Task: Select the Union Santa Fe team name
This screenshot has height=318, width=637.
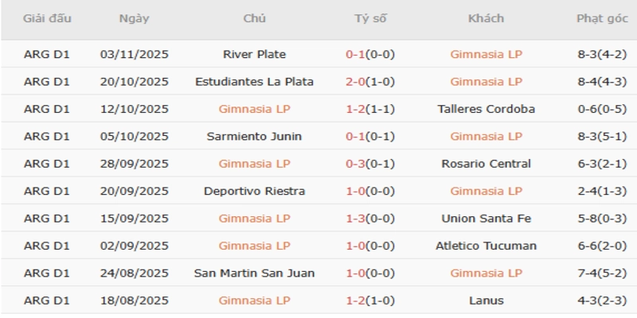Action: [x=486, y=219]
